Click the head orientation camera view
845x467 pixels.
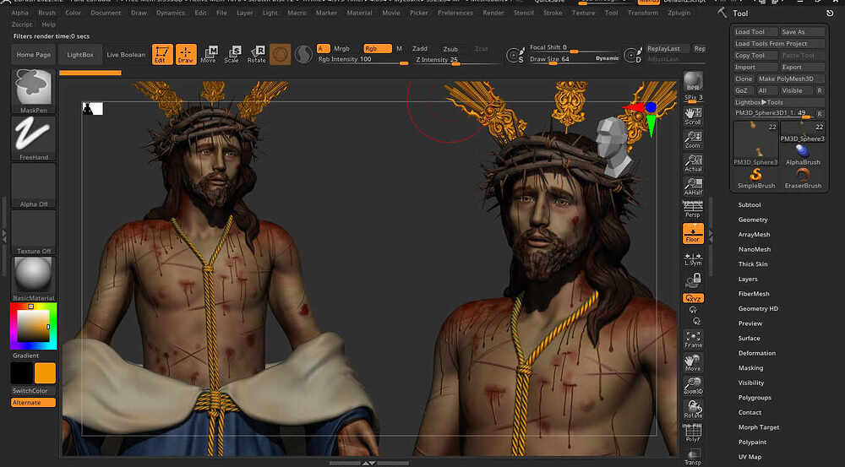pyautogui.click(x=613, y=145)
